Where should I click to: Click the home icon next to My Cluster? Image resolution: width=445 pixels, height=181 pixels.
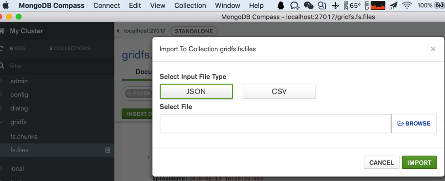2,31
